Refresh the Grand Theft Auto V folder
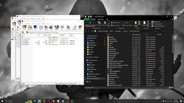The image size is (184, 103). pos(156,31)
